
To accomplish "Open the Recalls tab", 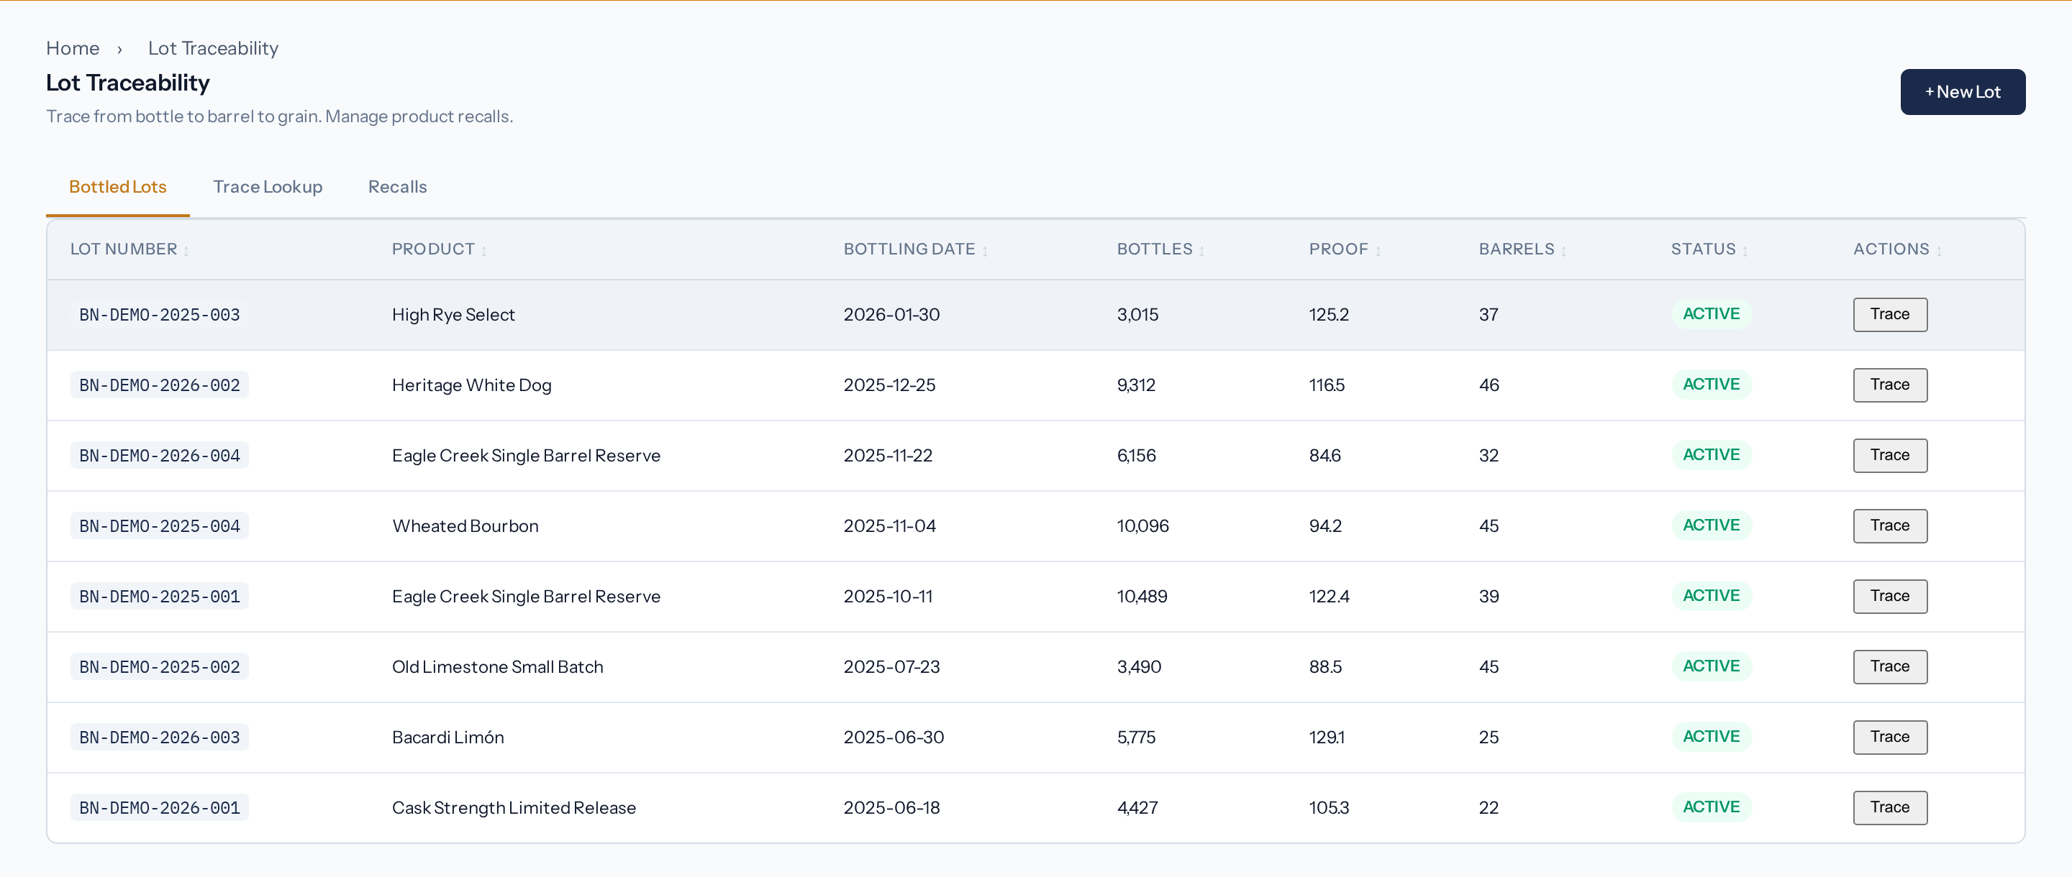I will click(397, 186).
